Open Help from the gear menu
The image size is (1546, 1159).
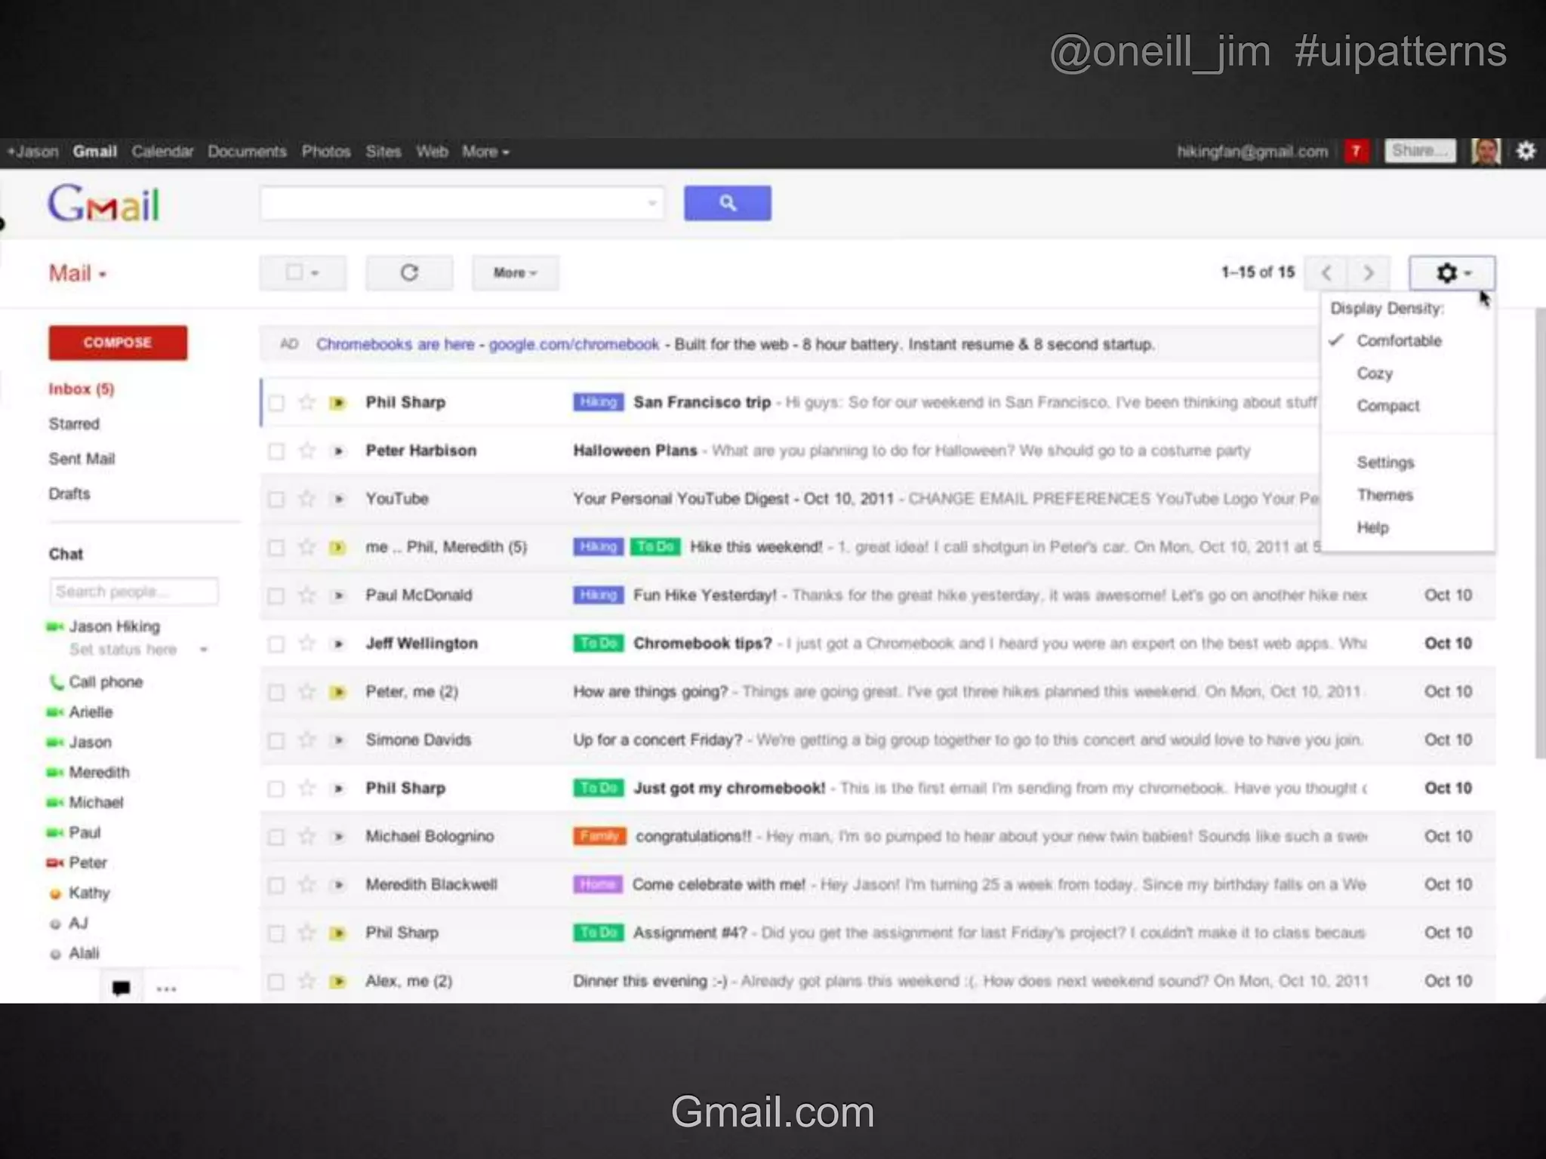click(1372, 527)
